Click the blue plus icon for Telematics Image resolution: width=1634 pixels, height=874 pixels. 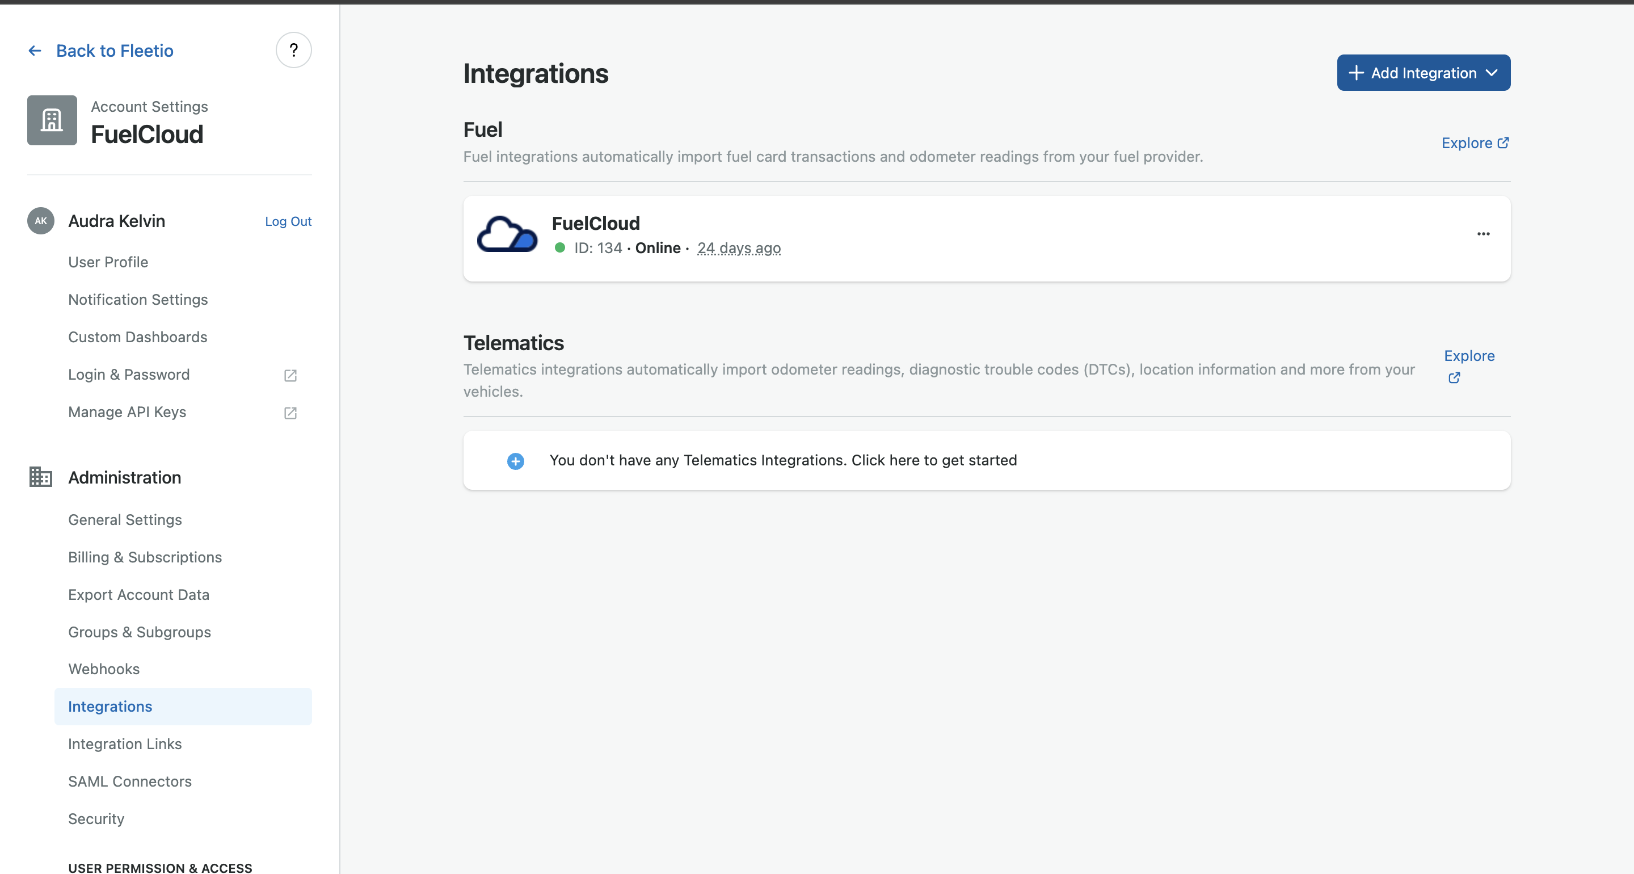point(516,461)
